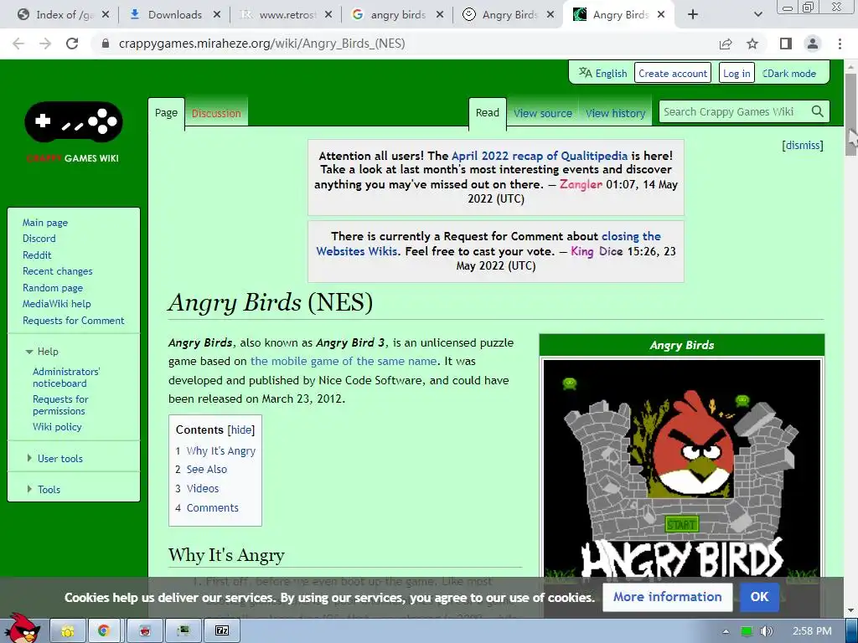
Task: Close the Index of tab
Action: [x=106, y=15]
